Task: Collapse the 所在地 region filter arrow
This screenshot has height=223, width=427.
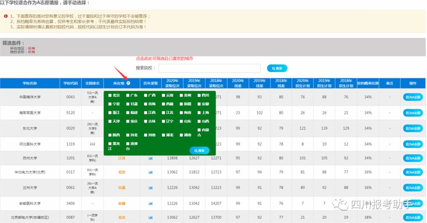Action: (128, 83)
